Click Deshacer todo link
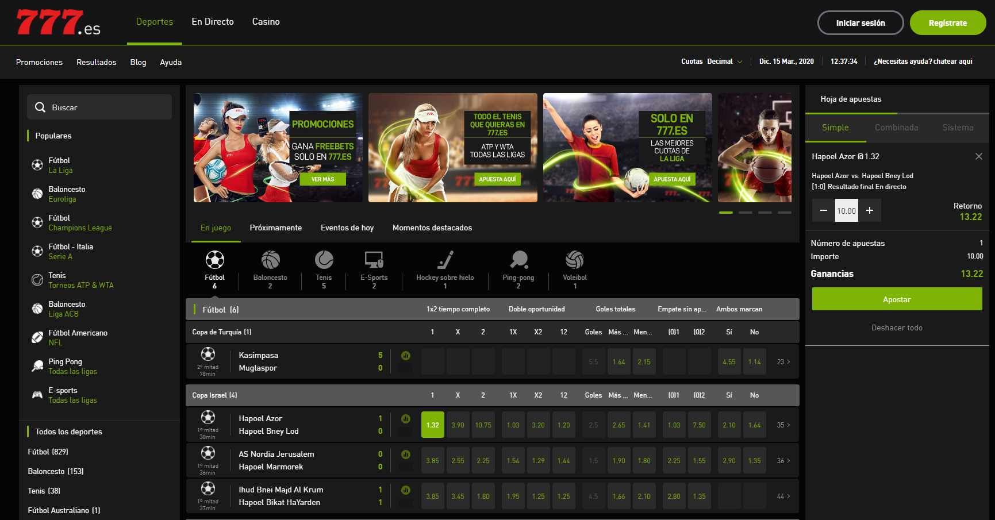This screenshot has width=995, height=520. [x=897, y=328]
